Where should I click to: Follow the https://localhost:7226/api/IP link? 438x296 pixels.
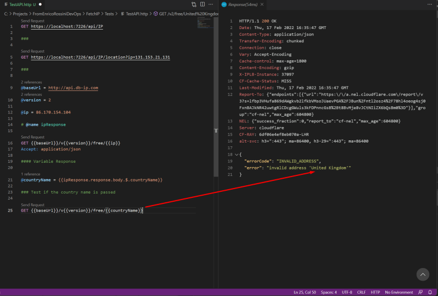(67, 26)
